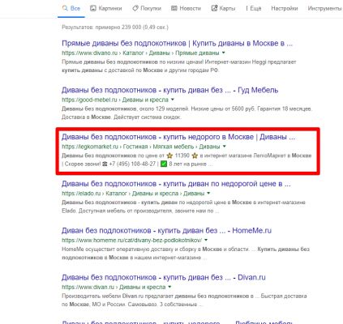The image size is (343, 324).
Task: Expand the homeme.ru URL dropdown arrow
Action: 206,240
